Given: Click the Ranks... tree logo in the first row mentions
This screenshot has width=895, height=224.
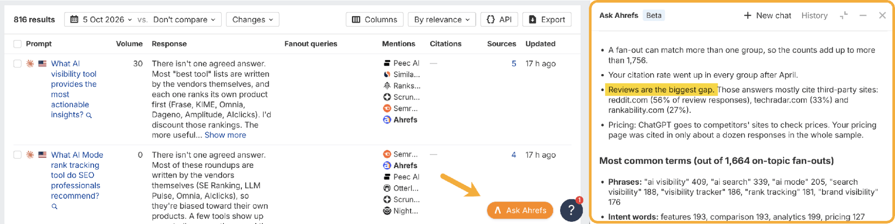Looking at the screenshot, I should click(x=387, y=86).
